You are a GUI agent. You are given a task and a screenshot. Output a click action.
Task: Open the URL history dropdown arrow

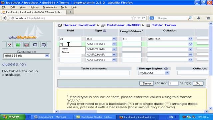(x=139, y=18)
